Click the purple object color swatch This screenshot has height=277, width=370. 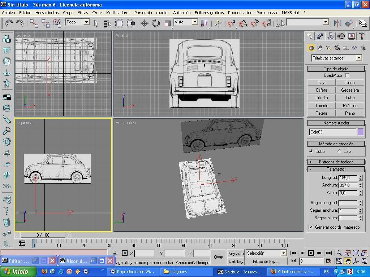pyautogui.click(x=360, y=132)
